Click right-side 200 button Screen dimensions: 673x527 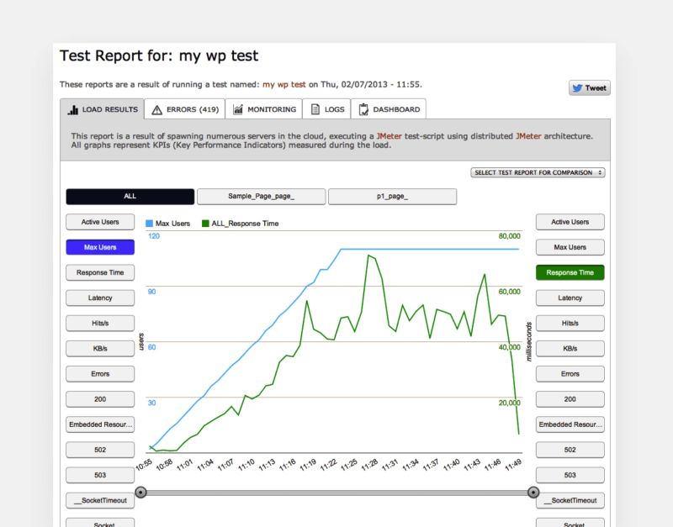570,398
